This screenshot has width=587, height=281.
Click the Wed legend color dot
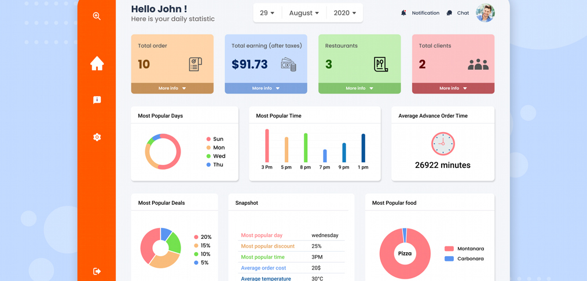pos(208,156)
